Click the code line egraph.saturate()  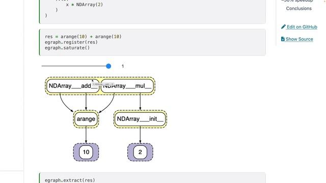point(67,48)
